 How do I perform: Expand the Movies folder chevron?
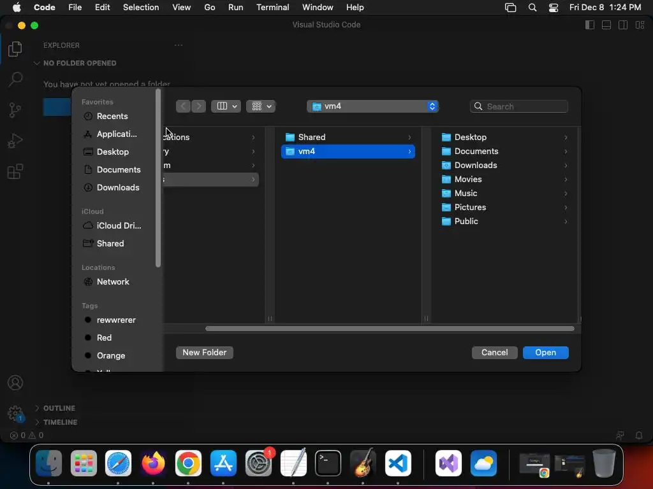tap(566, 179)
